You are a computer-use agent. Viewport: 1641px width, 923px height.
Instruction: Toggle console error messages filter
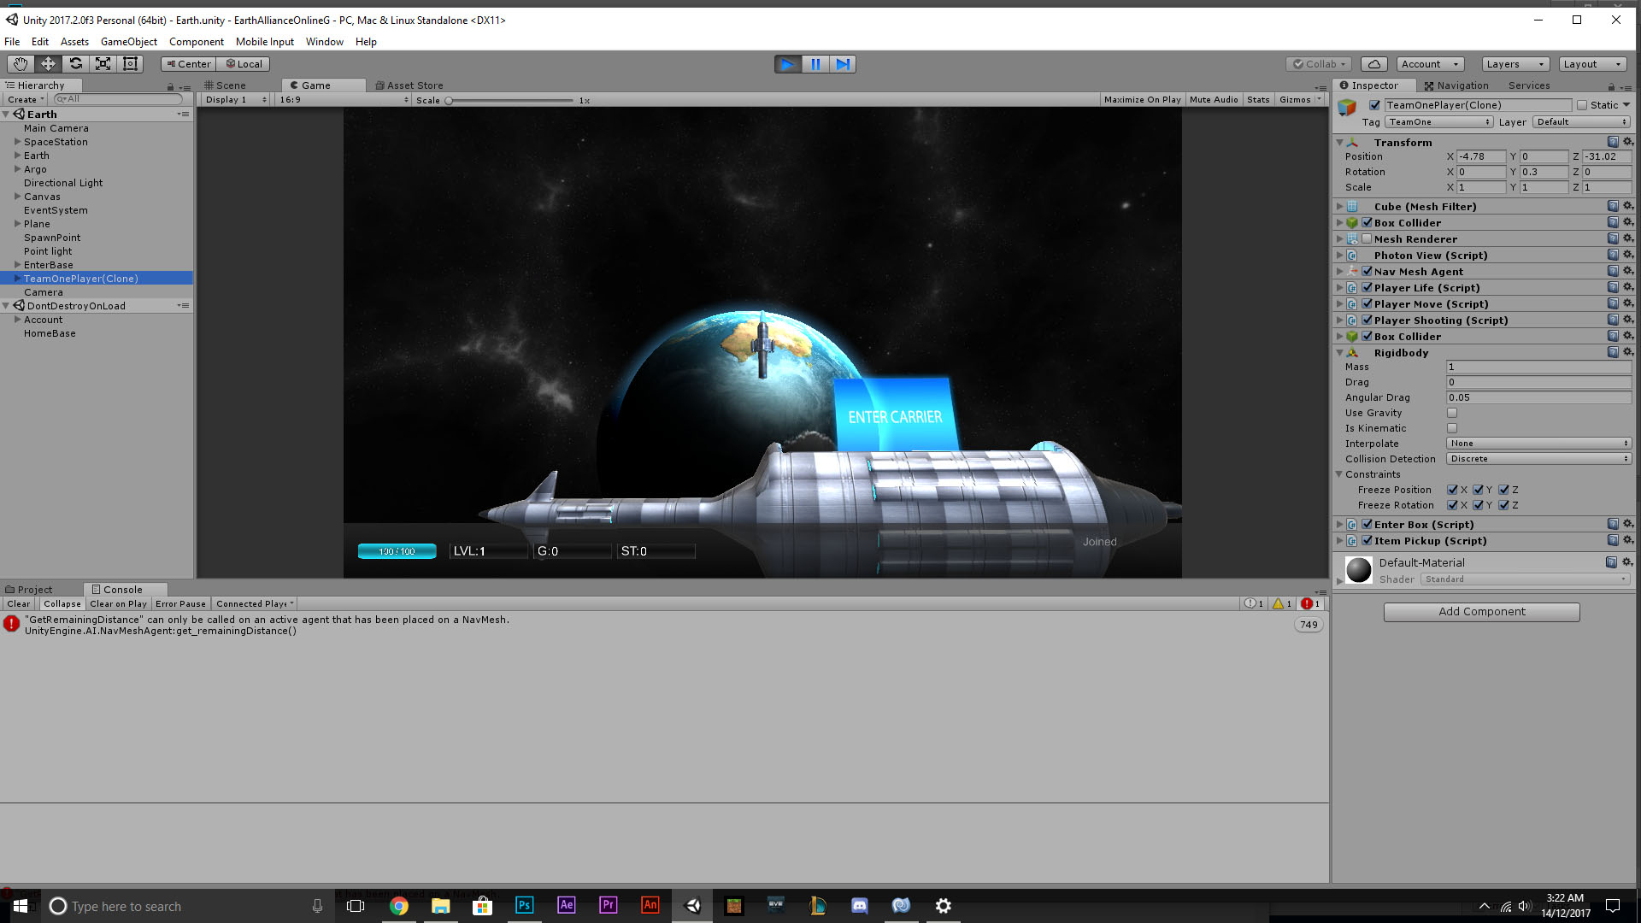point(1311,603)
